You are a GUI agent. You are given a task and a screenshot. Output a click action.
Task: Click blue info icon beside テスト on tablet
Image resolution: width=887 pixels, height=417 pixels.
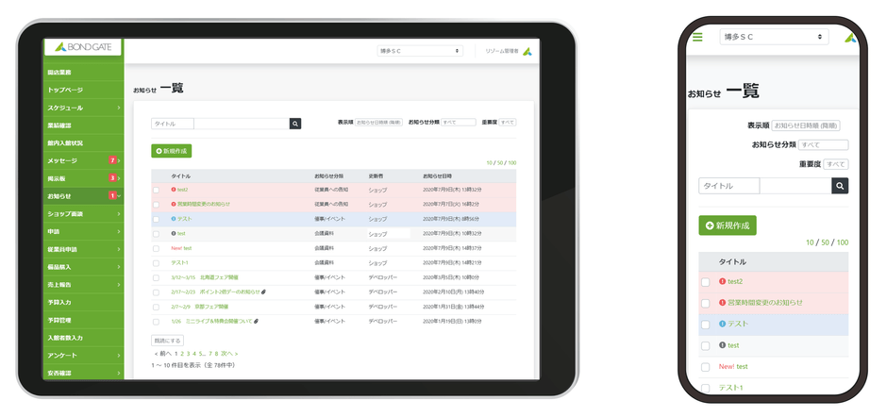[173, 218]
